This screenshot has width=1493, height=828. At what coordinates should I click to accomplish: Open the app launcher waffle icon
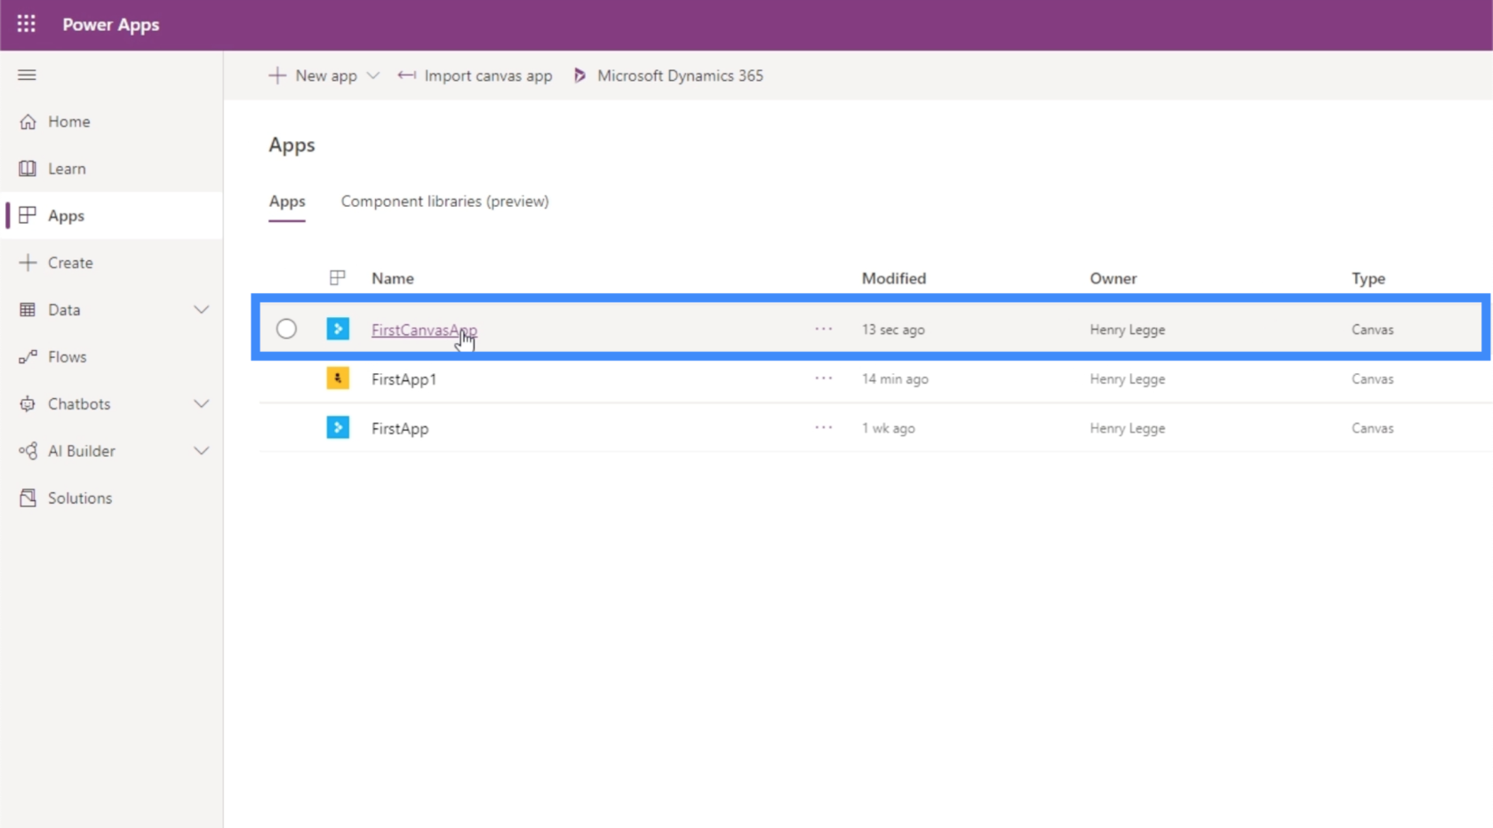click(27, 24)
